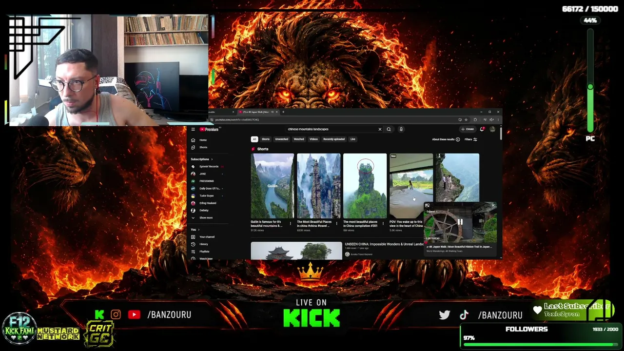Open the UNSEEN CHINA video title
The height and width of the screenshot is (351, 624).
tap(384, 244)
